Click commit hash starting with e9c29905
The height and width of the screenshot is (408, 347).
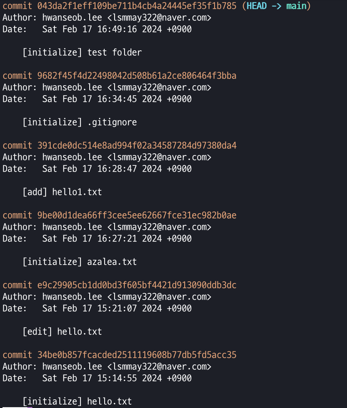[x=137, y=285]
